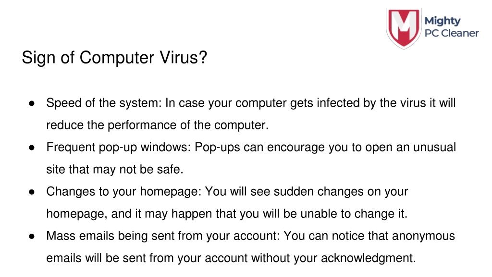This screenshot has width=492, height=277.
Task: Click the word 'unusual' in second bullet
Action: [x=434, y=147]
